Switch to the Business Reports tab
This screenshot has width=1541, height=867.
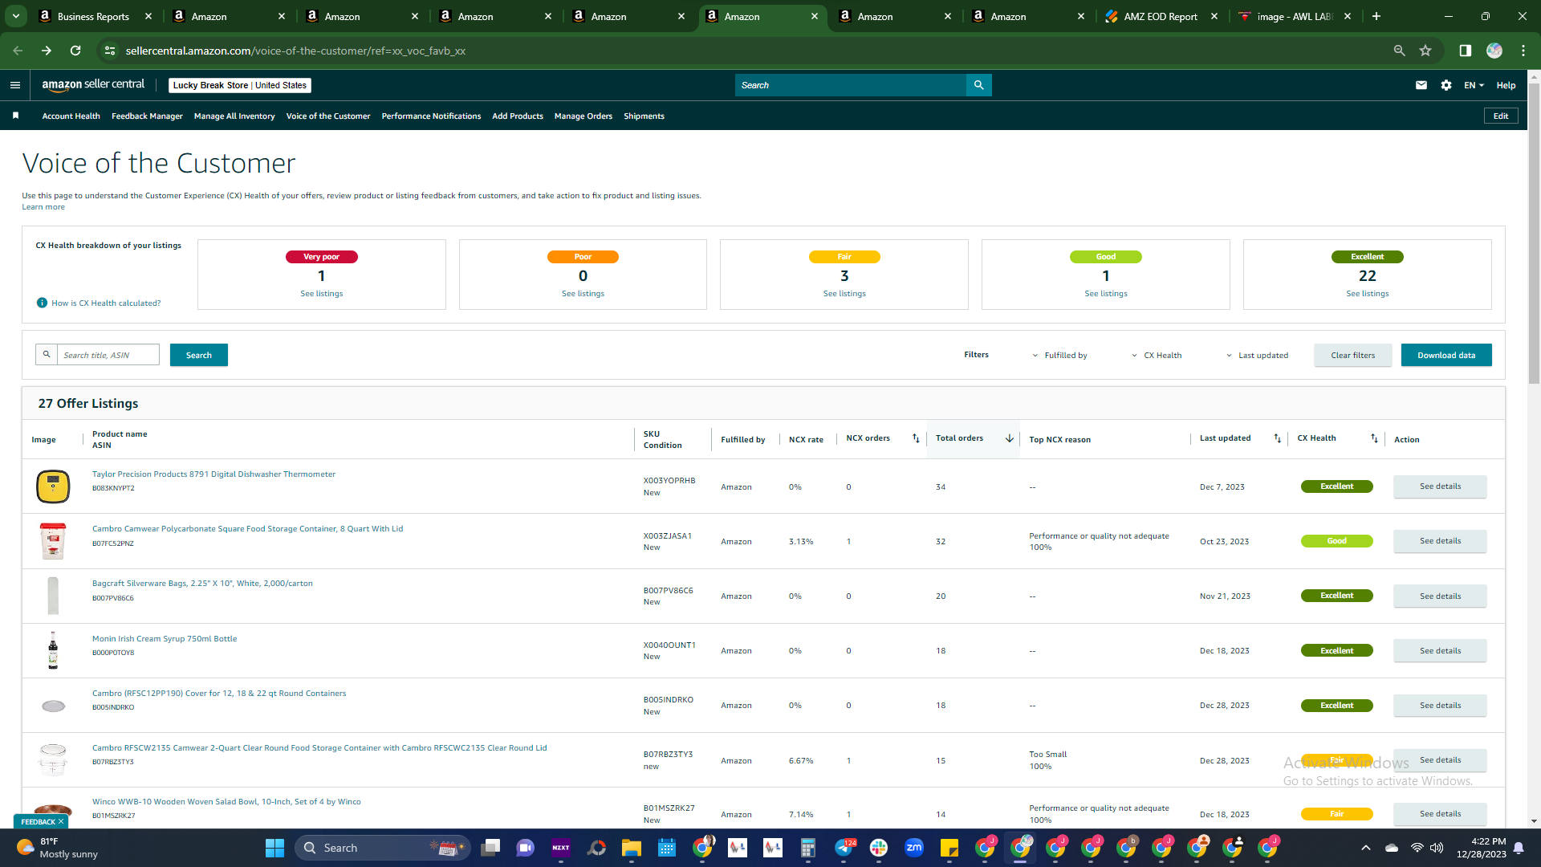point(95,16)
